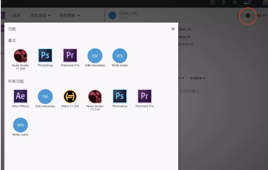Click the DEMO_NS project blue avatar

tap(112, 15)
